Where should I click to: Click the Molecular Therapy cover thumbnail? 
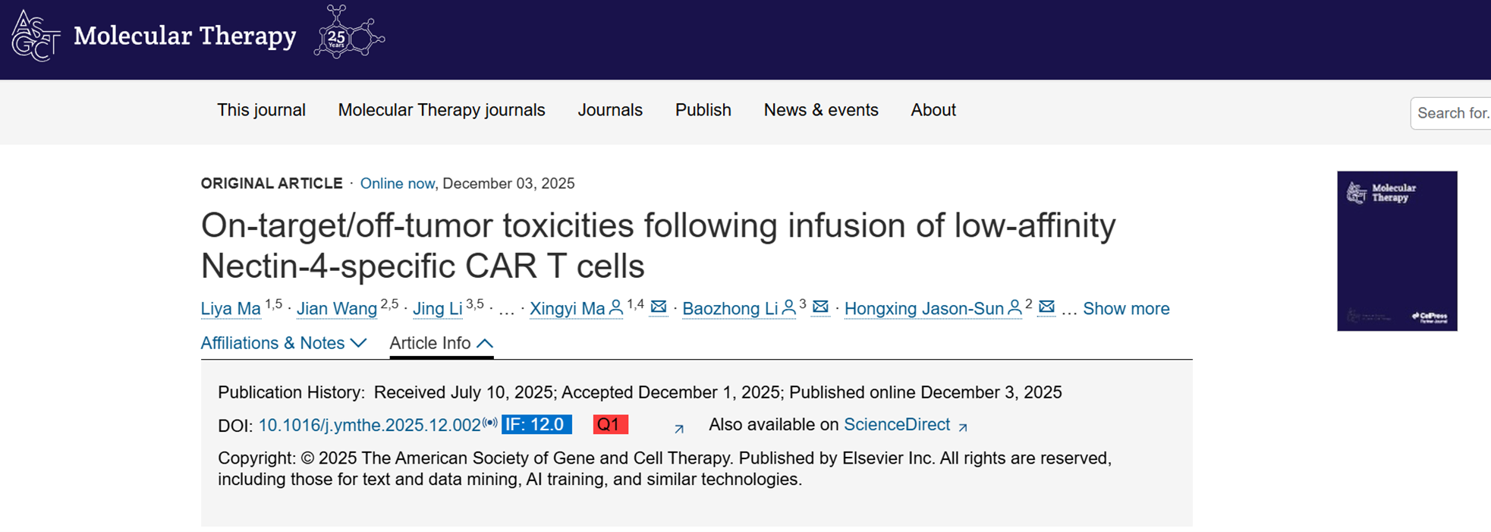[1396, 250]
